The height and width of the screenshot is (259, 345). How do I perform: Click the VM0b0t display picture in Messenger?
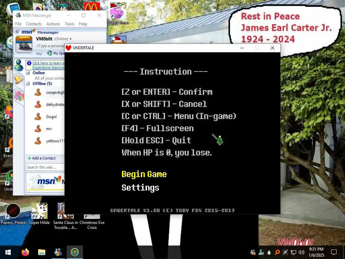pyautogui.click(x=24, y=44)
